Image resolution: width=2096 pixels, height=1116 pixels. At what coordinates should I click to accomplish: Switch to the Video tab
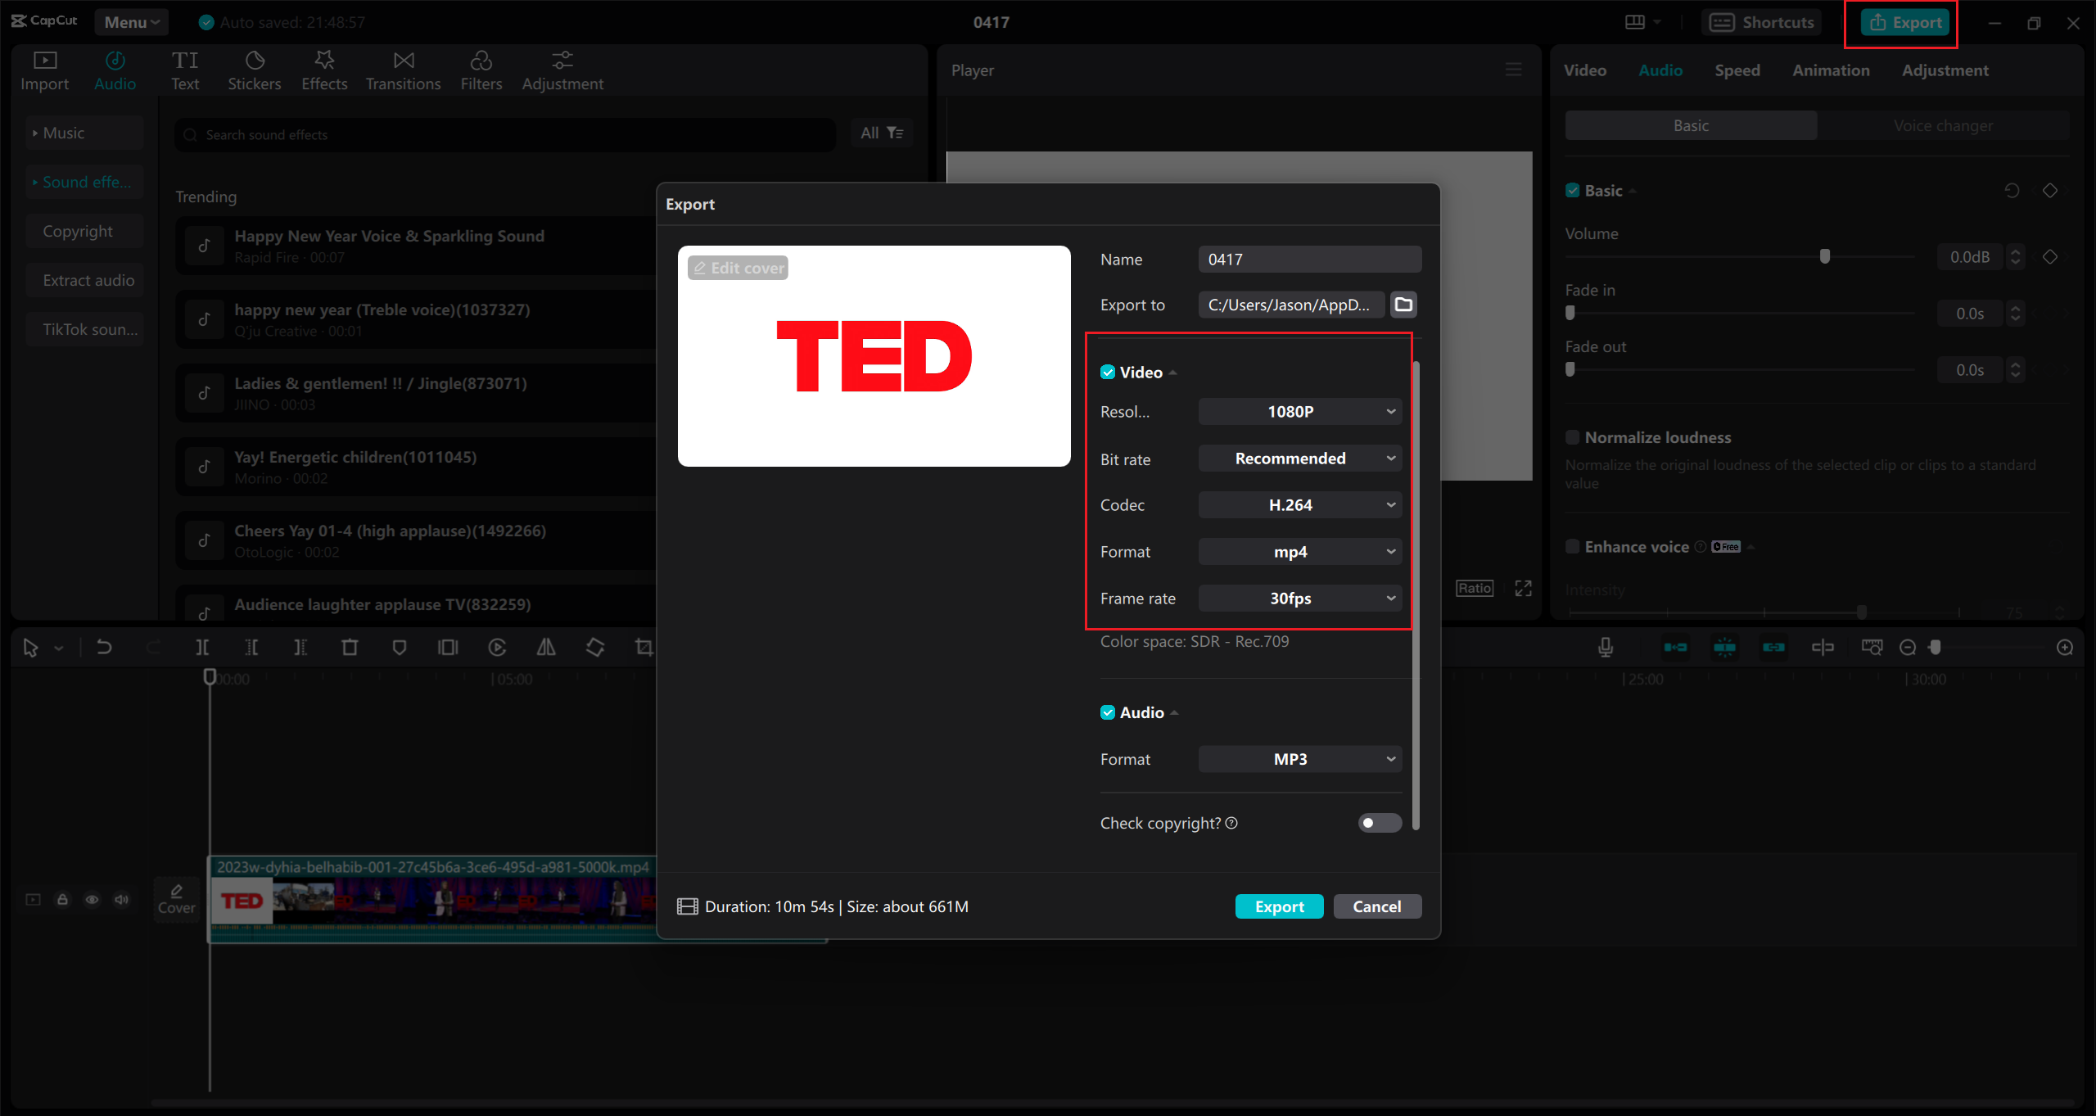pos(1584,70)
